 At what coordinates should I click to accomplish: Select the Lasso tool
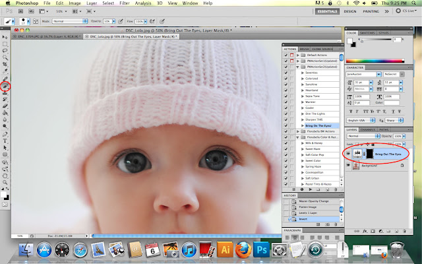point(5,51)
